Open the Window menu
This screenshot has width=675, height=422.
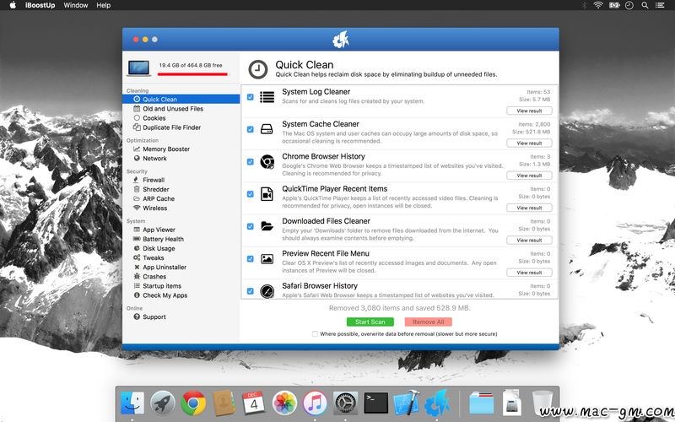[76, 5]
